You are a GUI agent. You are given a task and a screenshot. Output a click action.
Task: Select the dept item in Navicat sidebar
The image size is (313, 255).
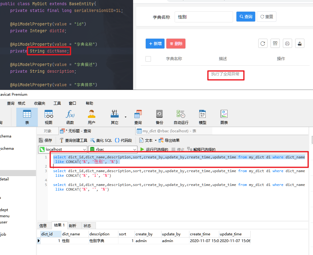pos(4,210)
